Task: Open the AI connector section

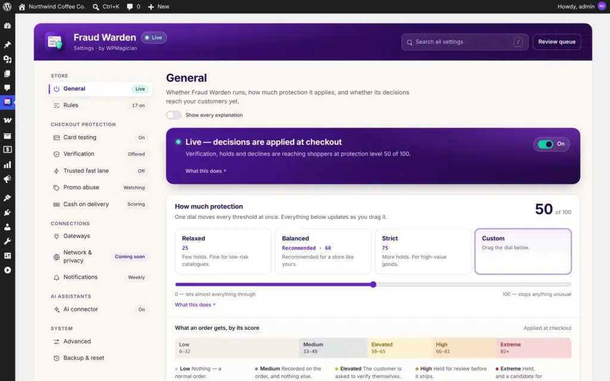Action: coord(100,310)
